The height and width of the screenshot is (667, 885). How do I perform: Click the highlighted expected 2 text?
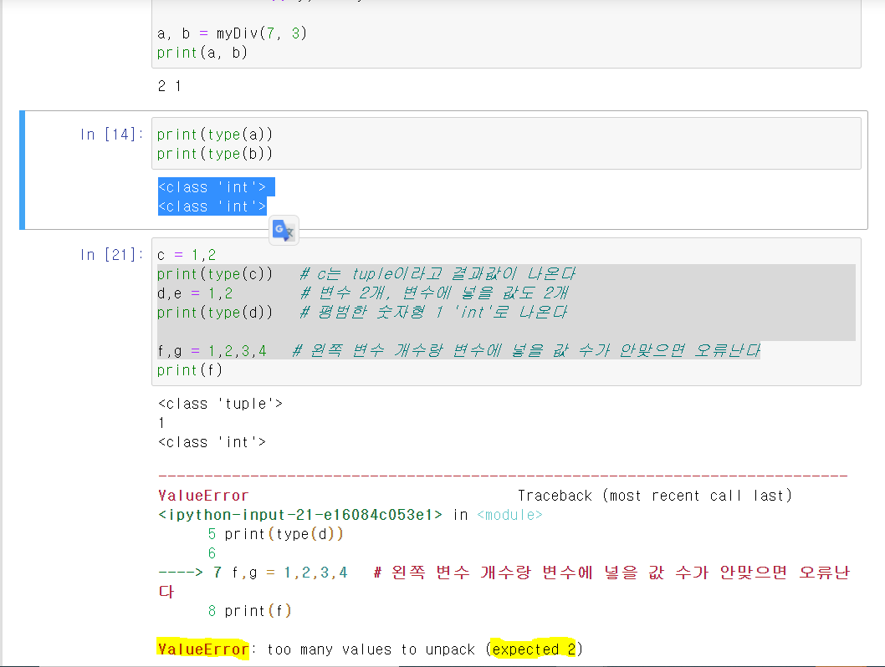tap(534, 649)
